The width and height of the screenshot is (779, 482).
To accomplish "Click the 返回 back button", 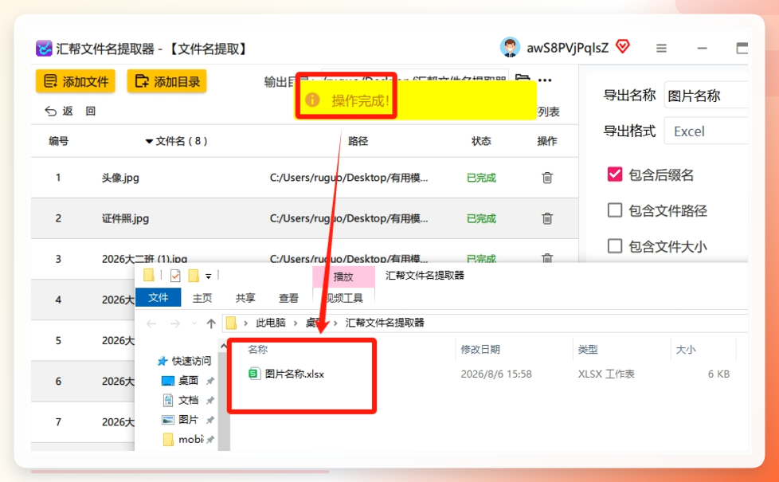I will (71, 111).
